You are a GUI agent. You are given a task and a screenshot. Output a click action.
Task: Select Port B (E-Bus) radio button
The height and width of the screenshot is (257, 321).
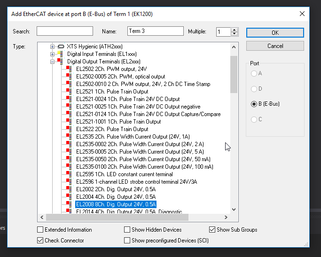(x=254, y=104)
